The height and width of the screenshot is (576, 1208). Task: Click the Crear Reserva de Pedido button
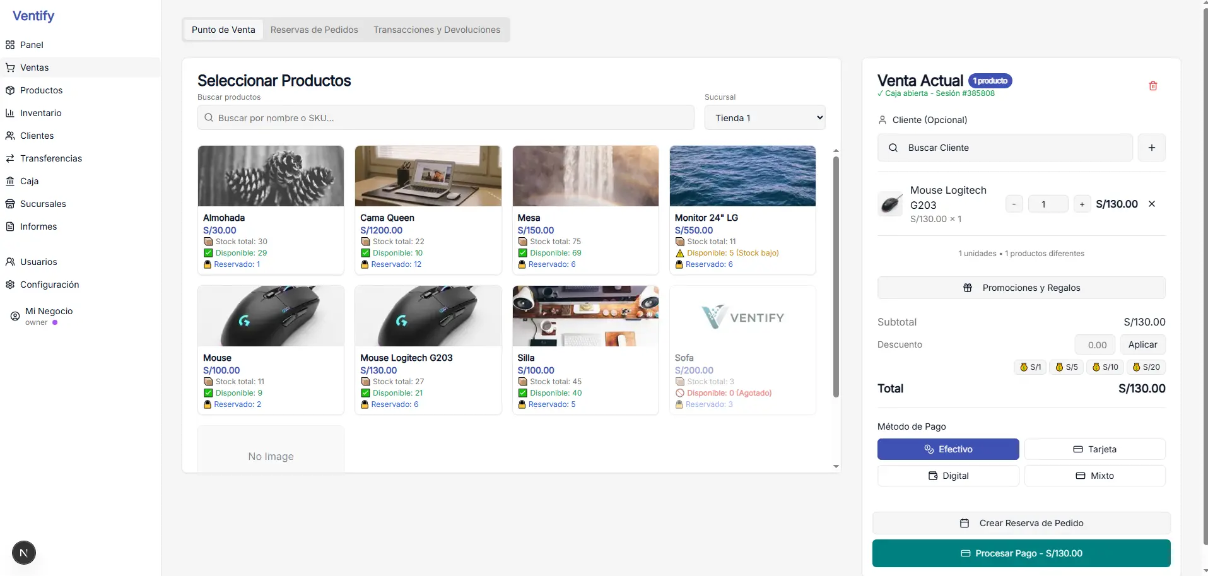[x=1021, y=523]
